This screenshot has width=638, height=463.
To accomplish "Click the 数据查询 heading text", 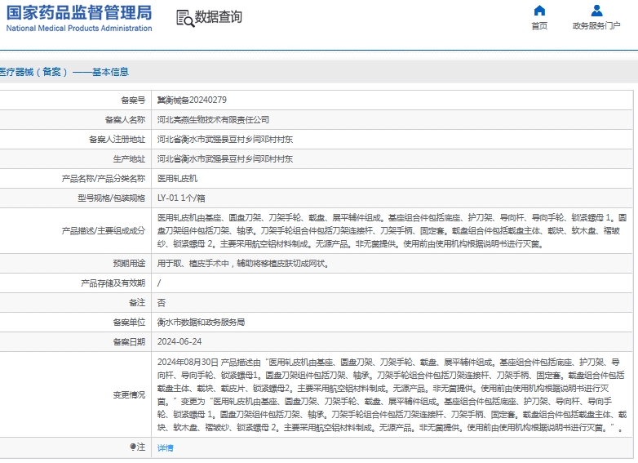I will click(x=219, y=16).
